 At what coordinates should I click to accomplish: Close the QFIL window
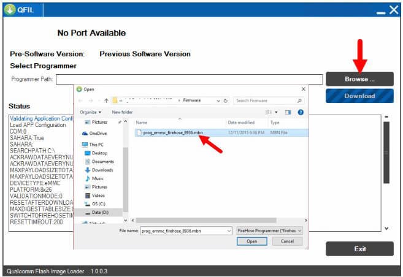[x=393, y=10]
